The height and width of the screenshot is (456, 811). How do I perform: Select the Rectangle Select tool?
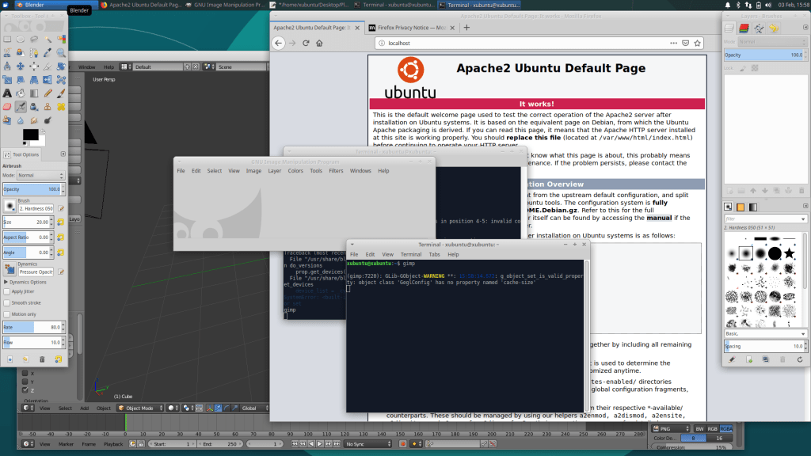point(7,39)
